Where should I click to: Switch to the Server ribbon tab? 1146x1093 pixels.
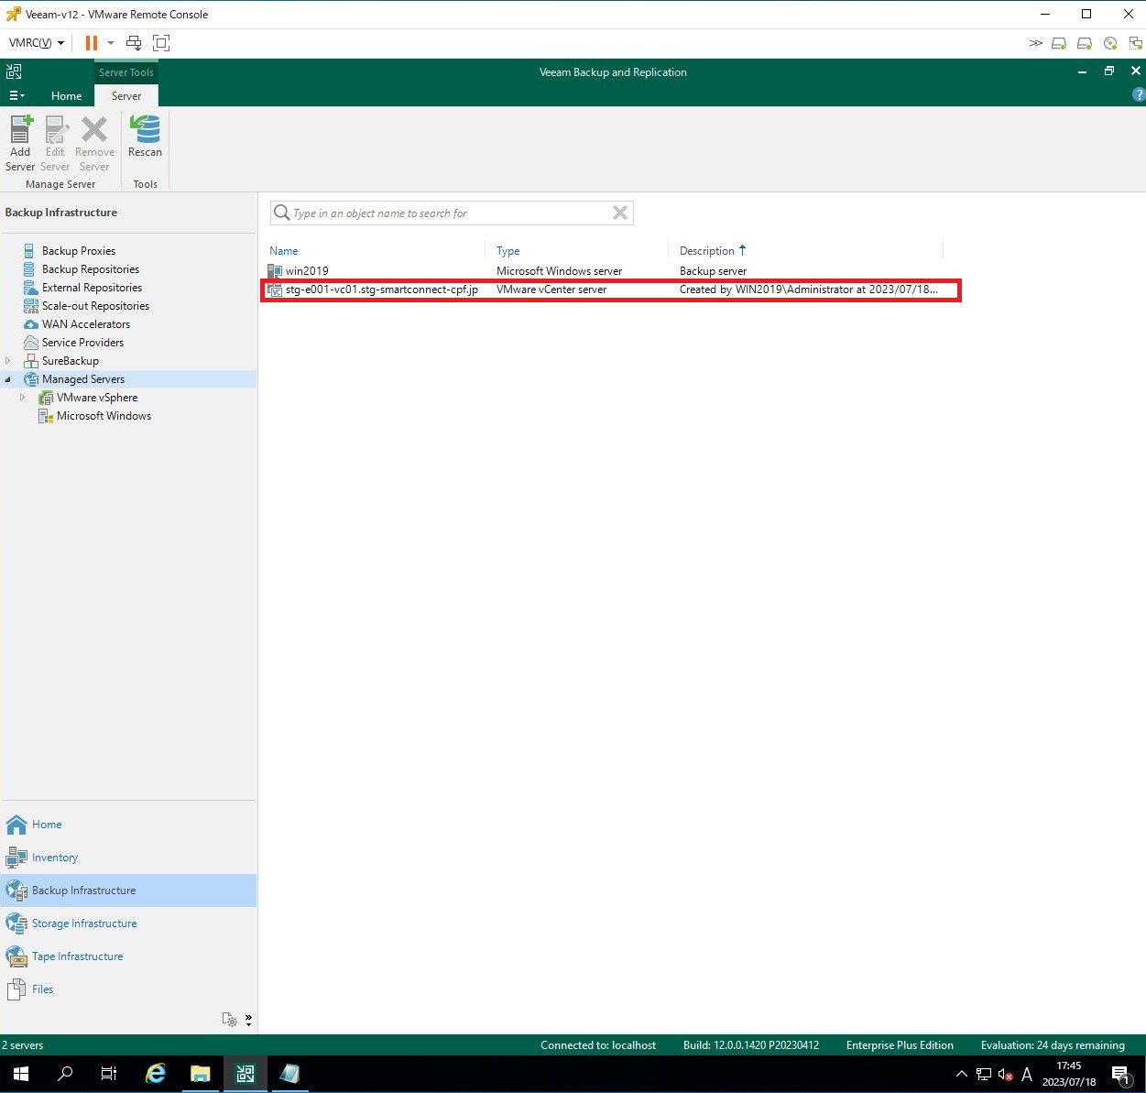(126, 95)
